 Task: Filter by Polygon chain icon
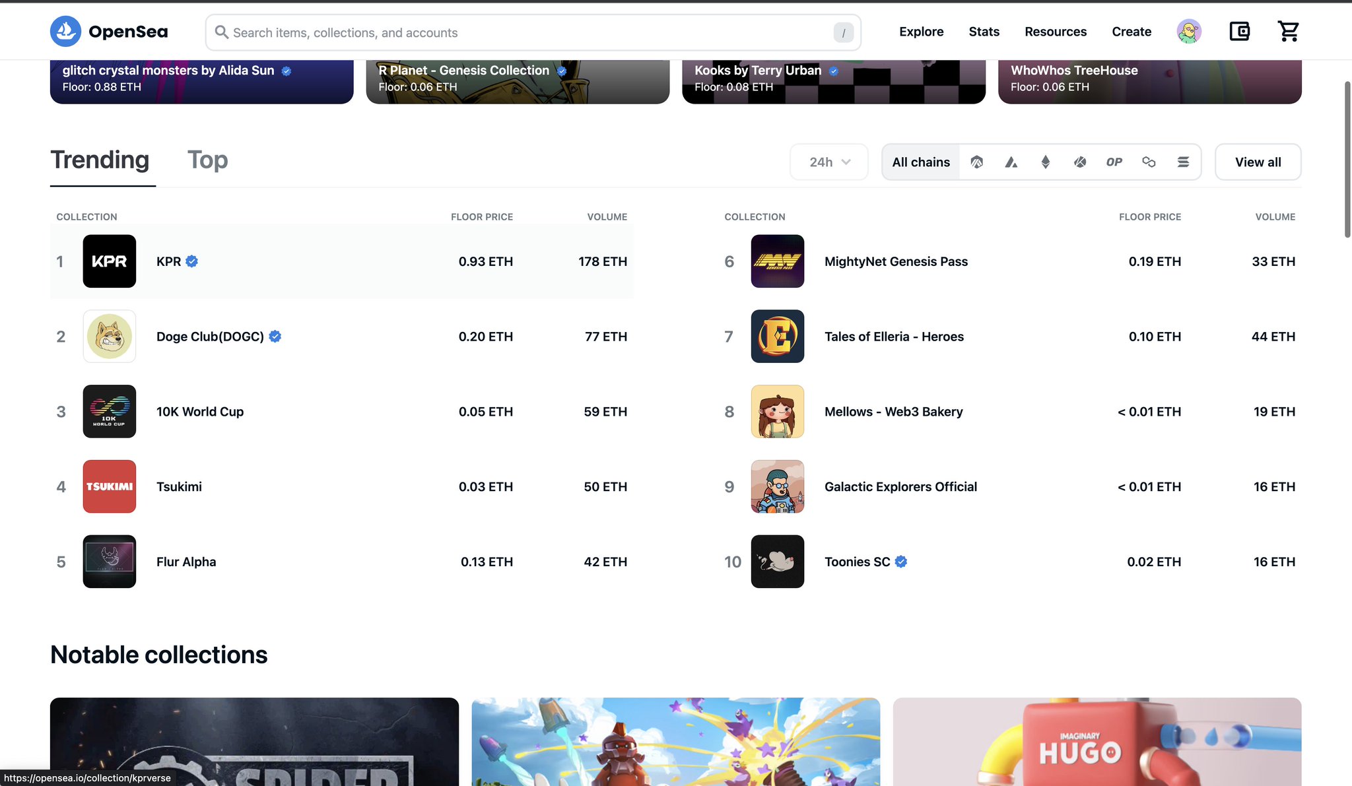pos(1149,162)
